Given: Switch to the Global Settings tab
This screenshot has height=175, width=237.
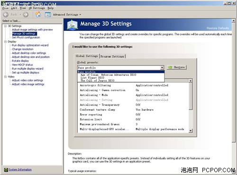Looking at the screenshot, I should click(87, 56).
